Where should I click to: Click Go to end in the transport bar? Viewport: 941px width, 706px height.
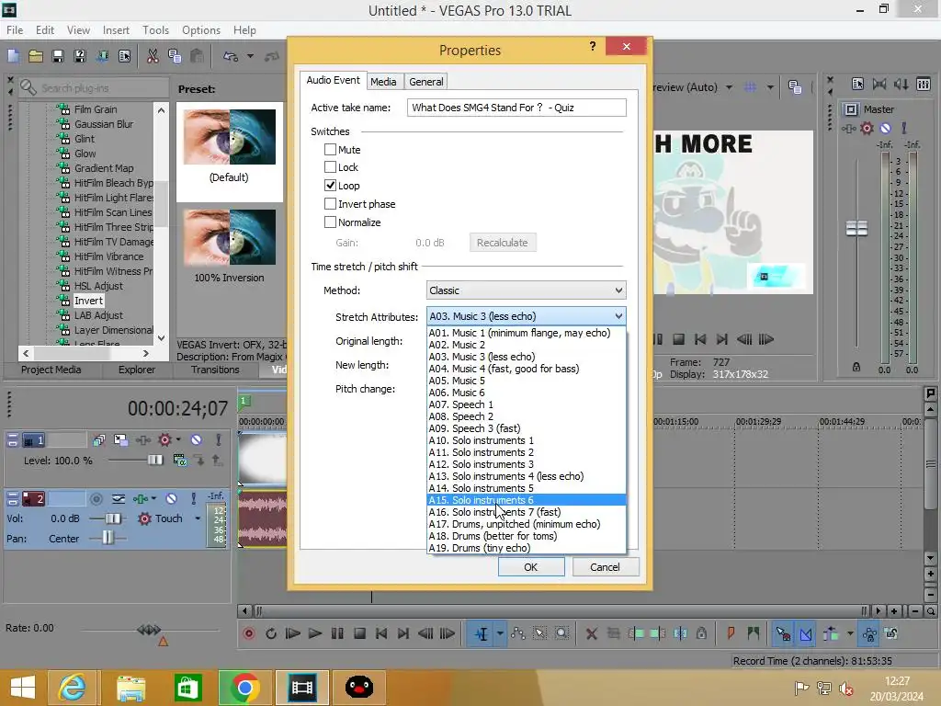tap(403, 633)
